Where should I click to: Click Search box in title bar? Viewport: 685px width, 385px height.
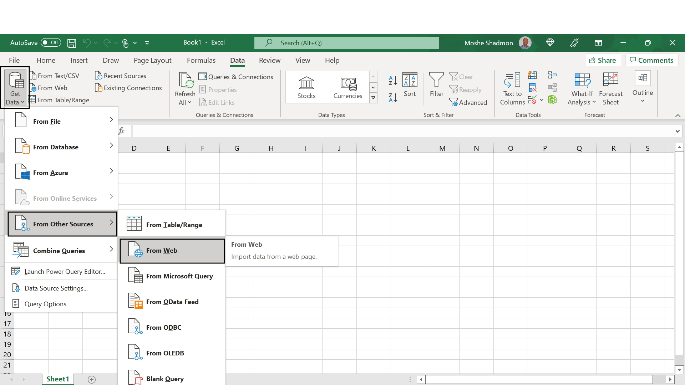pos(346,43)
